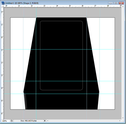Click the horizontal scrollbar left arrow
This screenshot has width=126, height=124.
click(x=48, y=121)
